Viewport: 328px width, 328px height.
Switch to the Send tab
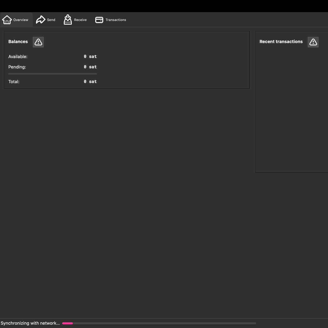tap(46, 20)
